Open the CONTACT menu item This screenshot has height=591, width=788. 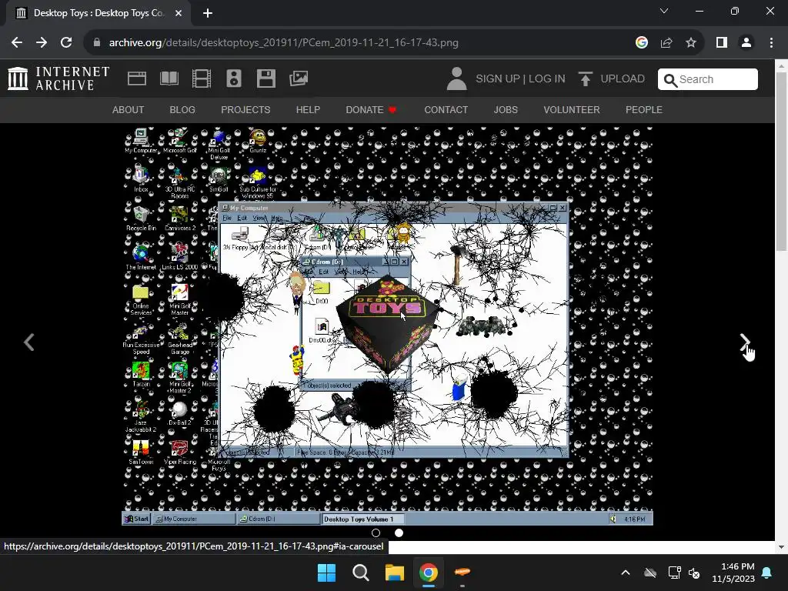446,109
